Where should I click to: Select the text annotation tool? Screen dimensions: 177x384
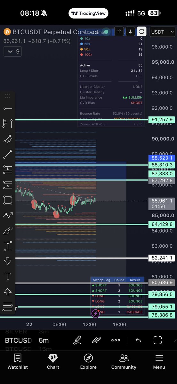pyautogui.click(x=8, y=276)
